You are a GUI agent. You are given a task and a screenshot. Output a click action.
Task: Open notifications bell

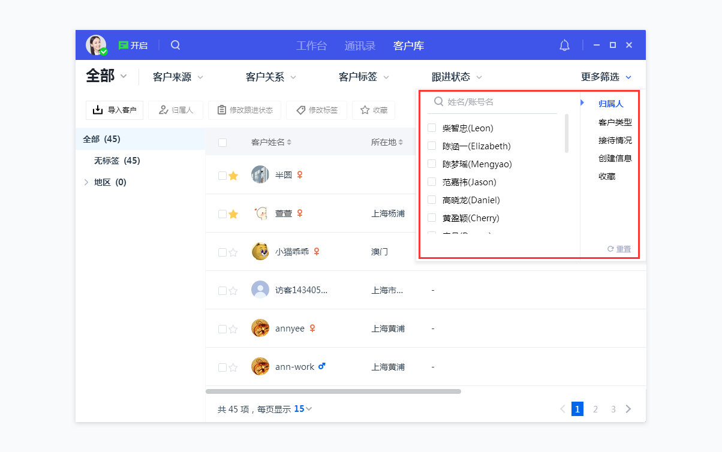564,45
